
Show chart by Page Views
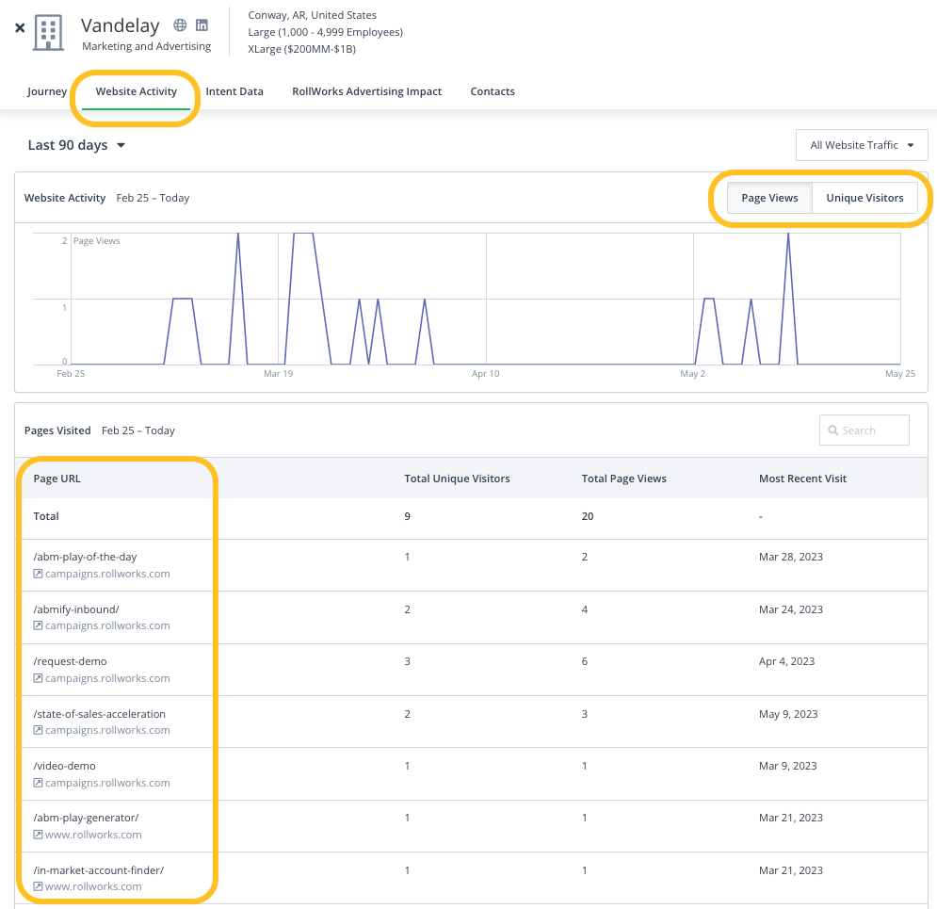(769, 198)
